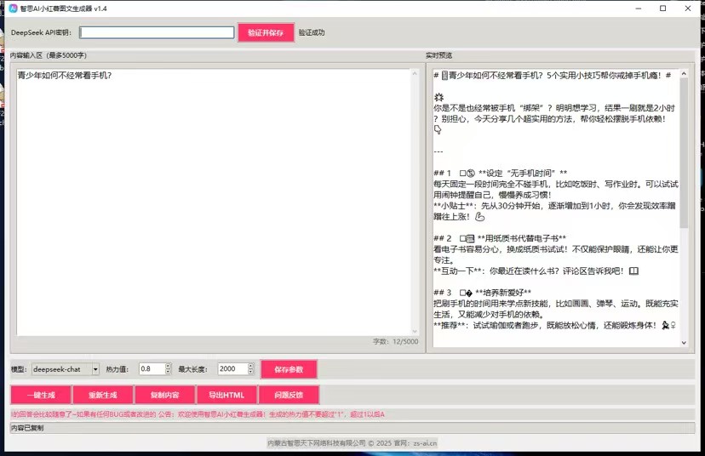Click the footer copyright line with zs-ai.cn
The image size is (705, 456).
coord(352,443)
